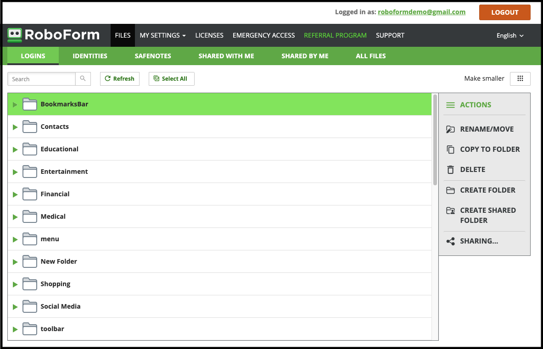Click the Delete trash can icon

click(450, 170)
